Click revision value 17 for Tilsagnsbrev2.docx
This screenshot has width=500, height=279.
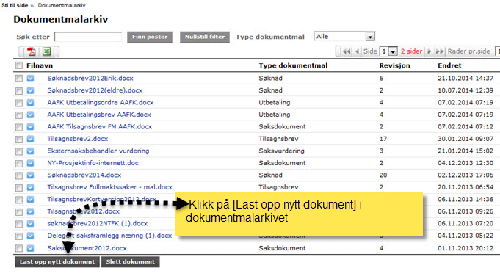tap(383, 139)
